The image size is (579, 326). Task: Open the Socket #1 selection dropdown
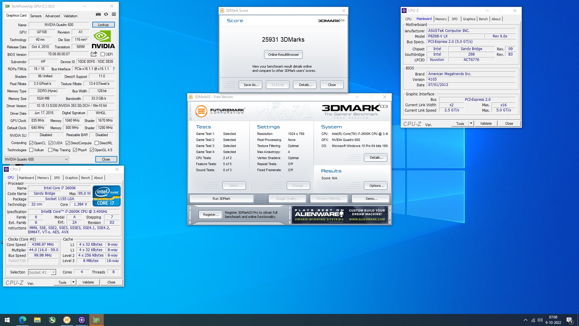[x=42, y=272]
